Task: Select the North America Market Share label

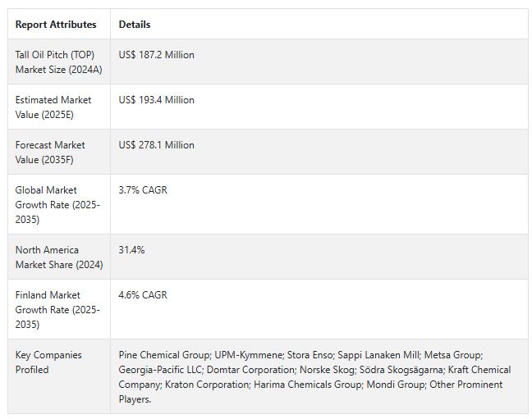Action: (x=59, y=257)
